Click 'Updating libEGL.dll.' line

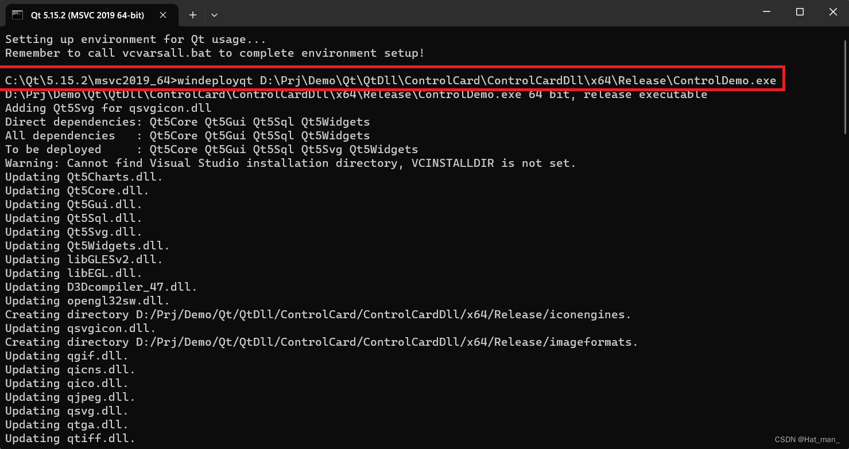[74, 274]
